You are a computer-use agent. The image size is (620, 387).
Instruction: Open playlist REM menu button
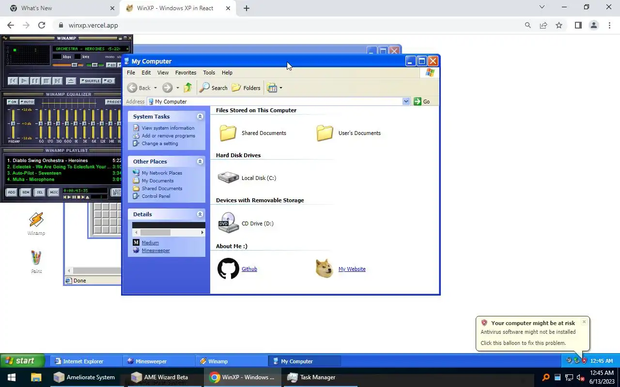click(x=26, y=193)
